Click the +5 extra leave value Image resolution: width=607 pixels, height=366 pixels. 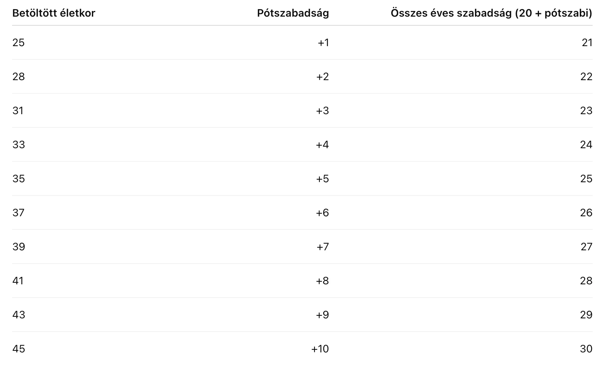(x=322, y=179)
